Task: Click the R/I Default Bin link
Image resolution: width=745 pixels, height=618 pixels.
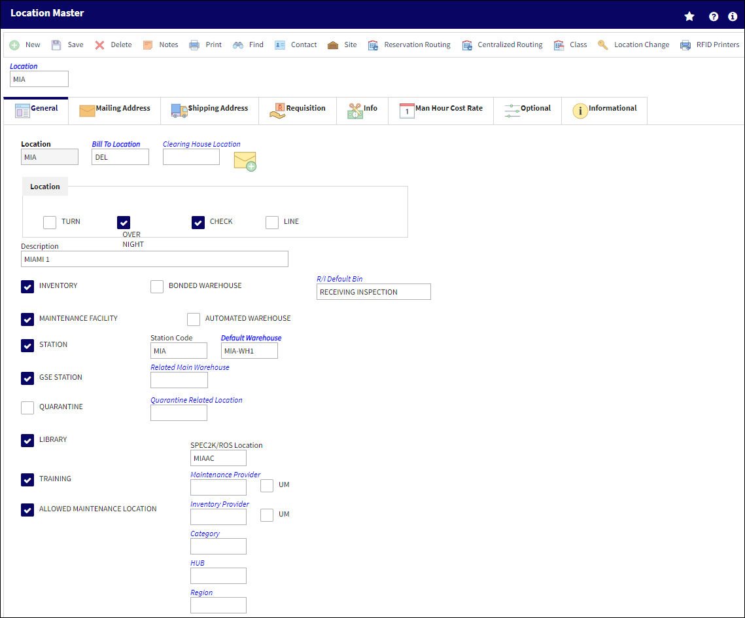Action: pyautogui.click(x=339, y=279)
